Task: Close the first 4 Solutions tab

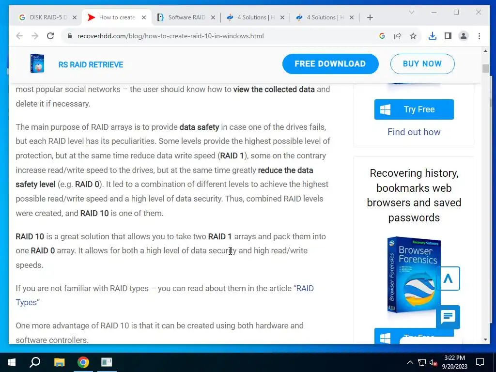Action: click(x=282, y=18)
